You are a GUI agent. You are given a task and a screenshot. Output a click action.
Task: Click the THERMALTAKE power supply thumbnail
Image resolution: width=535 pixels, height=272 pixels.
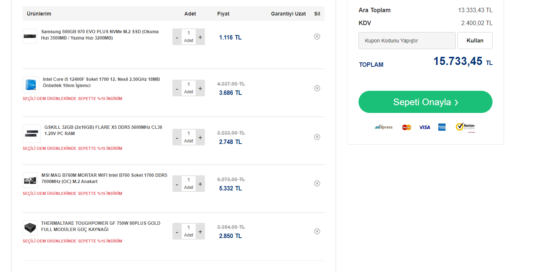pos(30,228)
